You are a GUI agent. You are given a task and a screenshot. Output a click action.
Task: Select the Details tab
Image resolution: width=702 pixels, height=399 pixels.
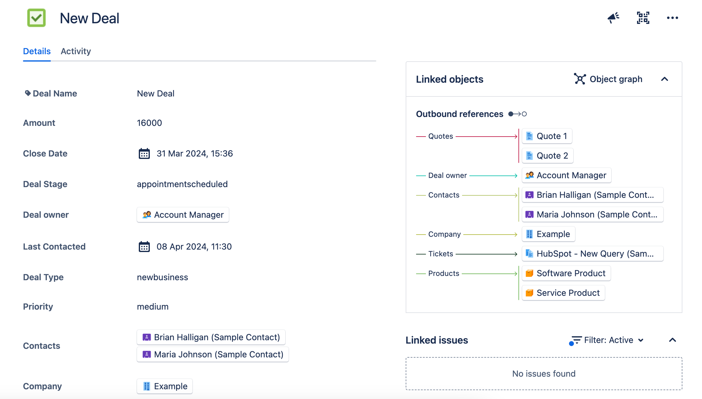(37, 51)
